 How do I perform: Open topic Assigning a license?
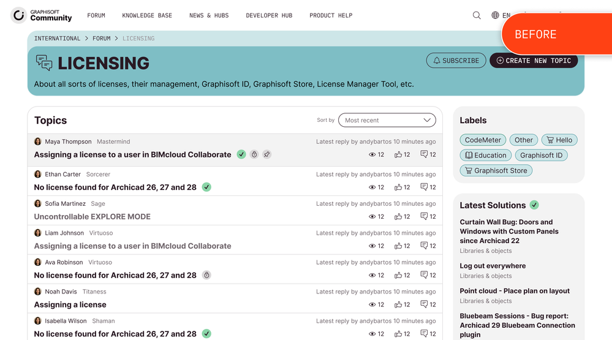point(70,304)
